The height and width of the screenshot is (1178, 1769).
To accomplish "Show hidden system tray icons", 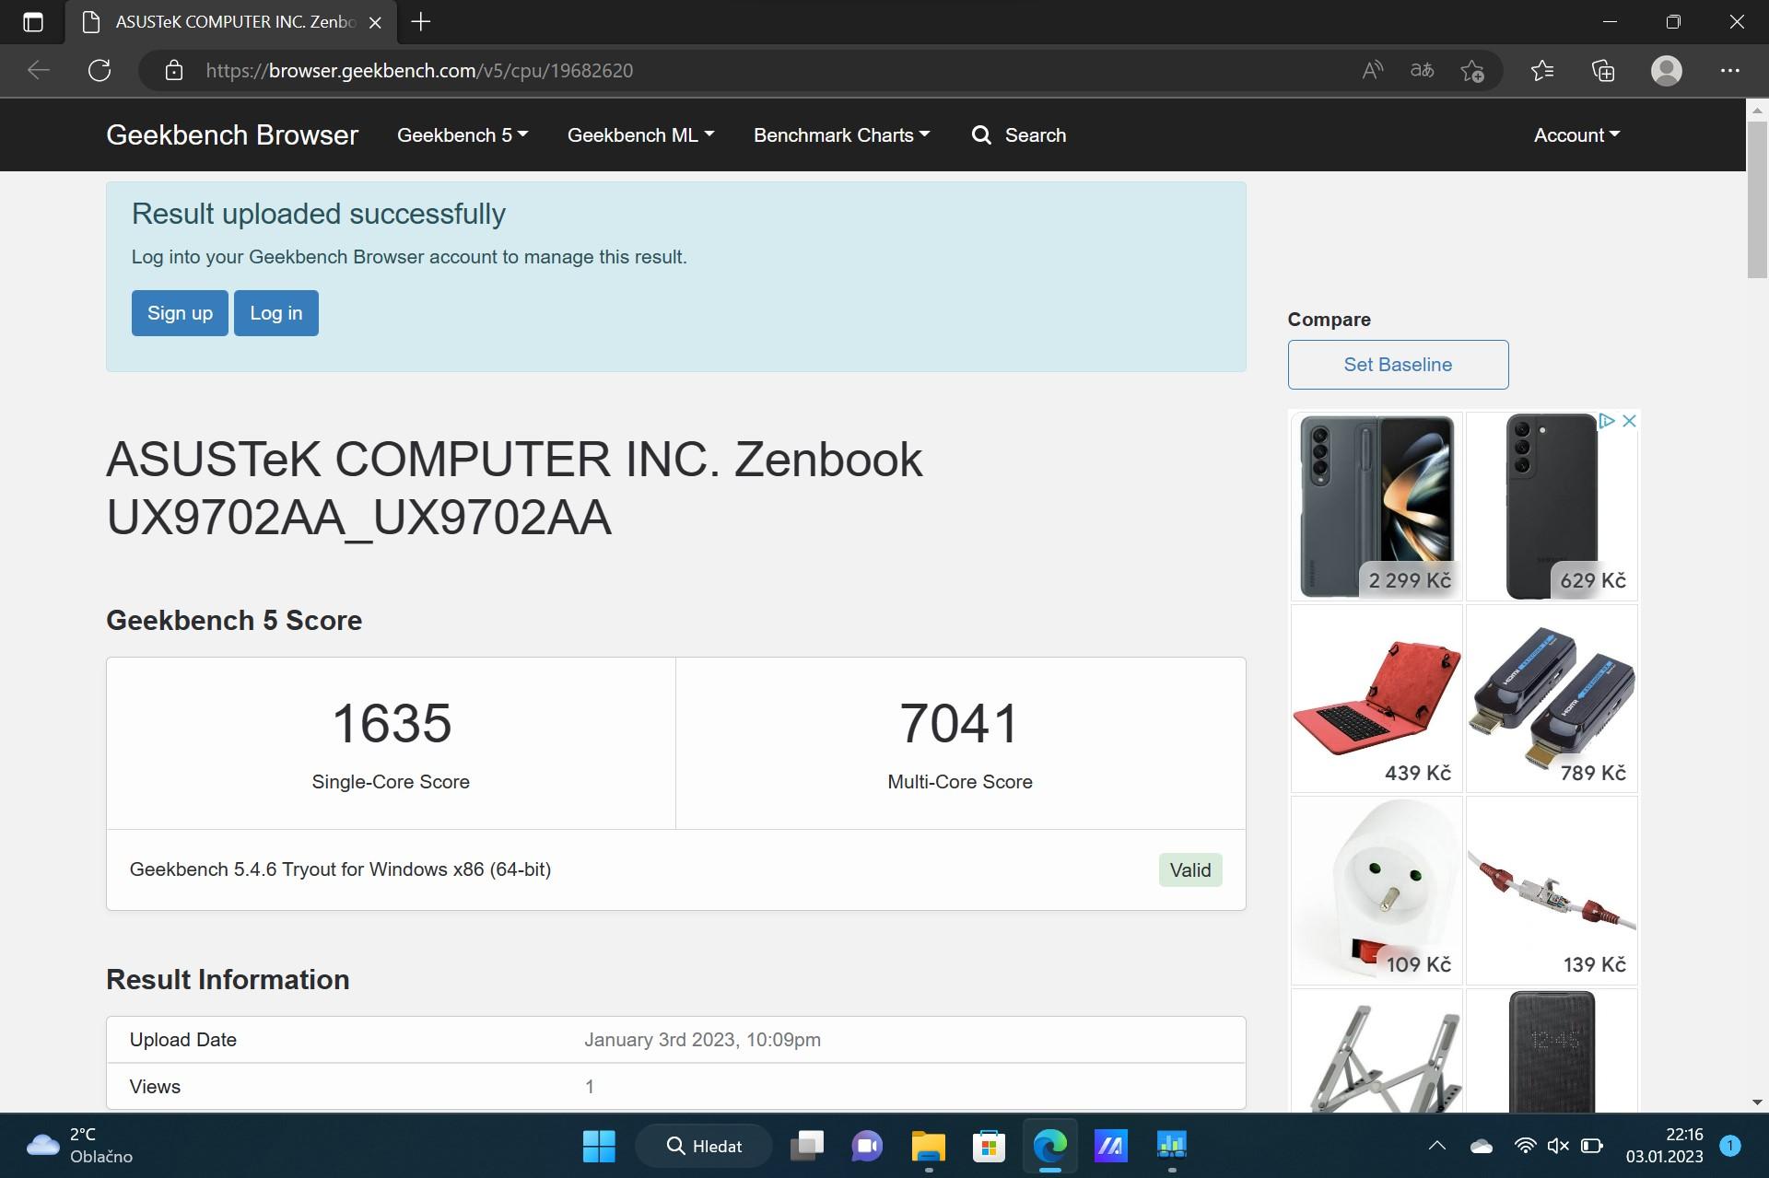I will point(1437,1146).
